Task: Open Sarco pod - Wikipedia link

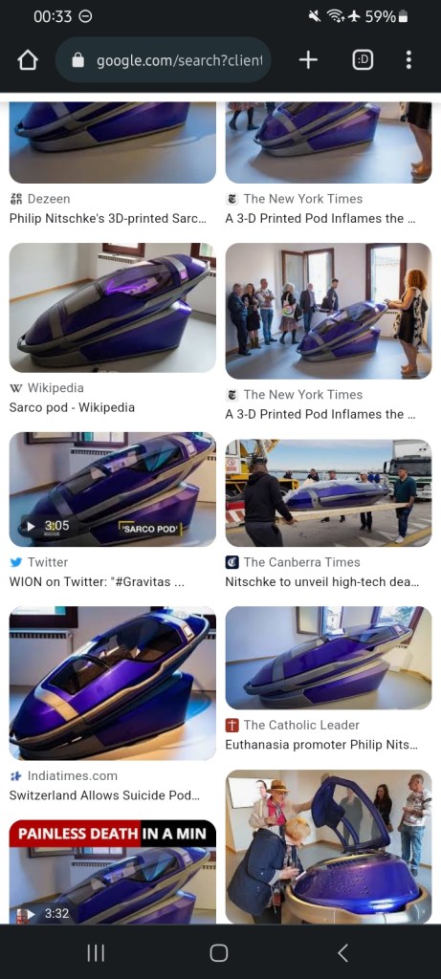Action: pyautogui.click(x=72, y=407)
